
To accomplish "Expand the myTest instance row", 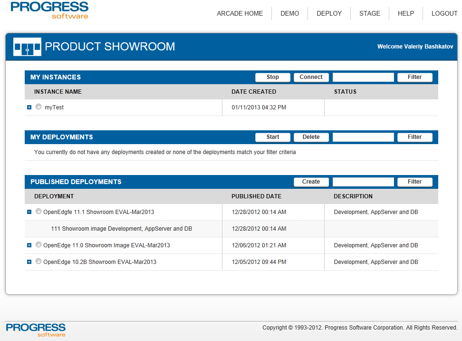I will pos(29,107).
